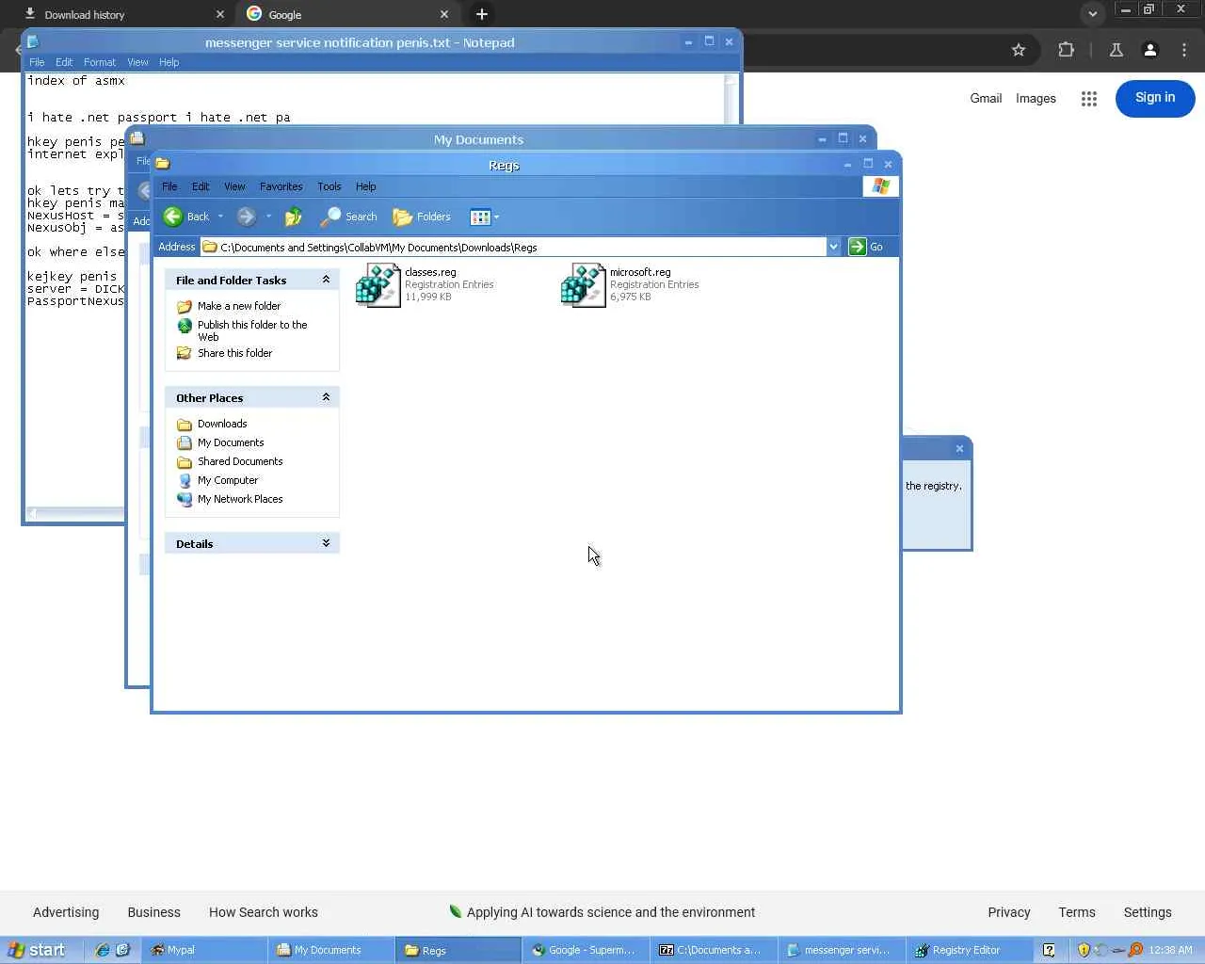Image resolution: width=1205 pixels, height=964 pixels.
Task: Open the Privacy footer link
Action: [1009, 912]
